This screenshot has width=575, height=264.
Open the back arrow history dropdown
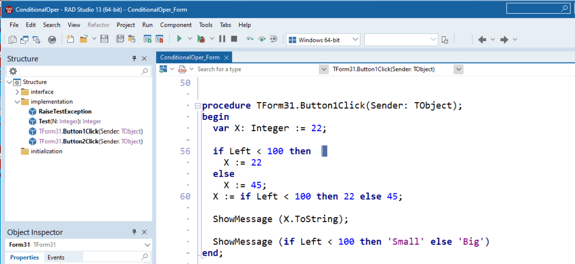493,40
